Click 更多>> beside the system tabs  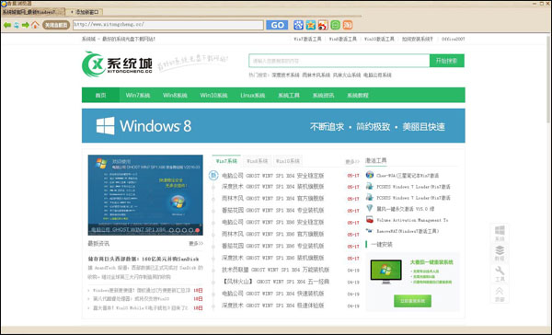[x=352, y=162]
